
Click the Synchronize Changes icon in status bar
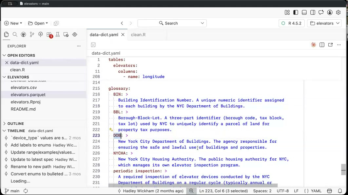(26, 191)
